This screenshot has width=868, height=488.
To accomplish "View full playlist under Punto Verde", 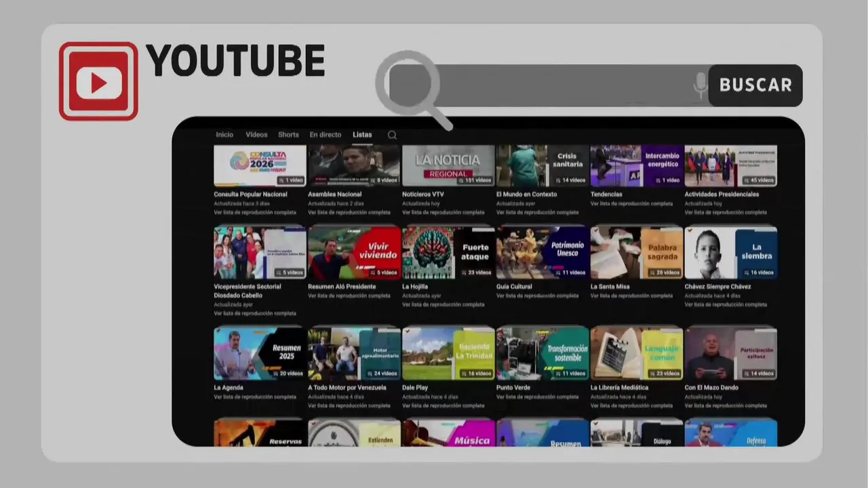I will click(x=538, y=396).
